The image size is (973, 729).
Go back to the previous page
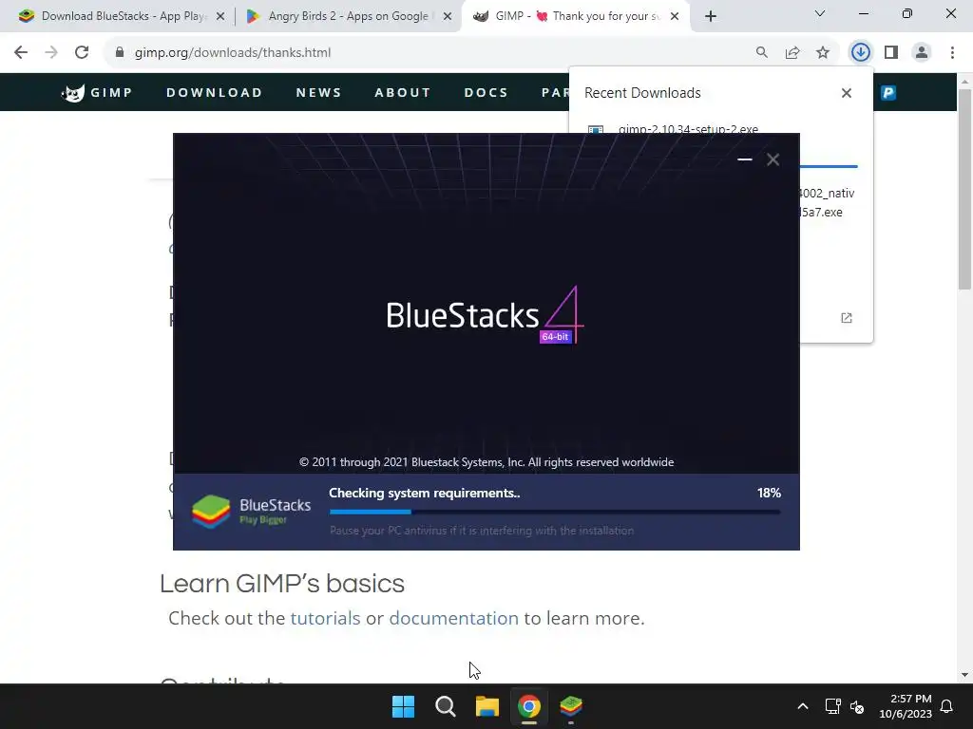[x=21, y=53]
